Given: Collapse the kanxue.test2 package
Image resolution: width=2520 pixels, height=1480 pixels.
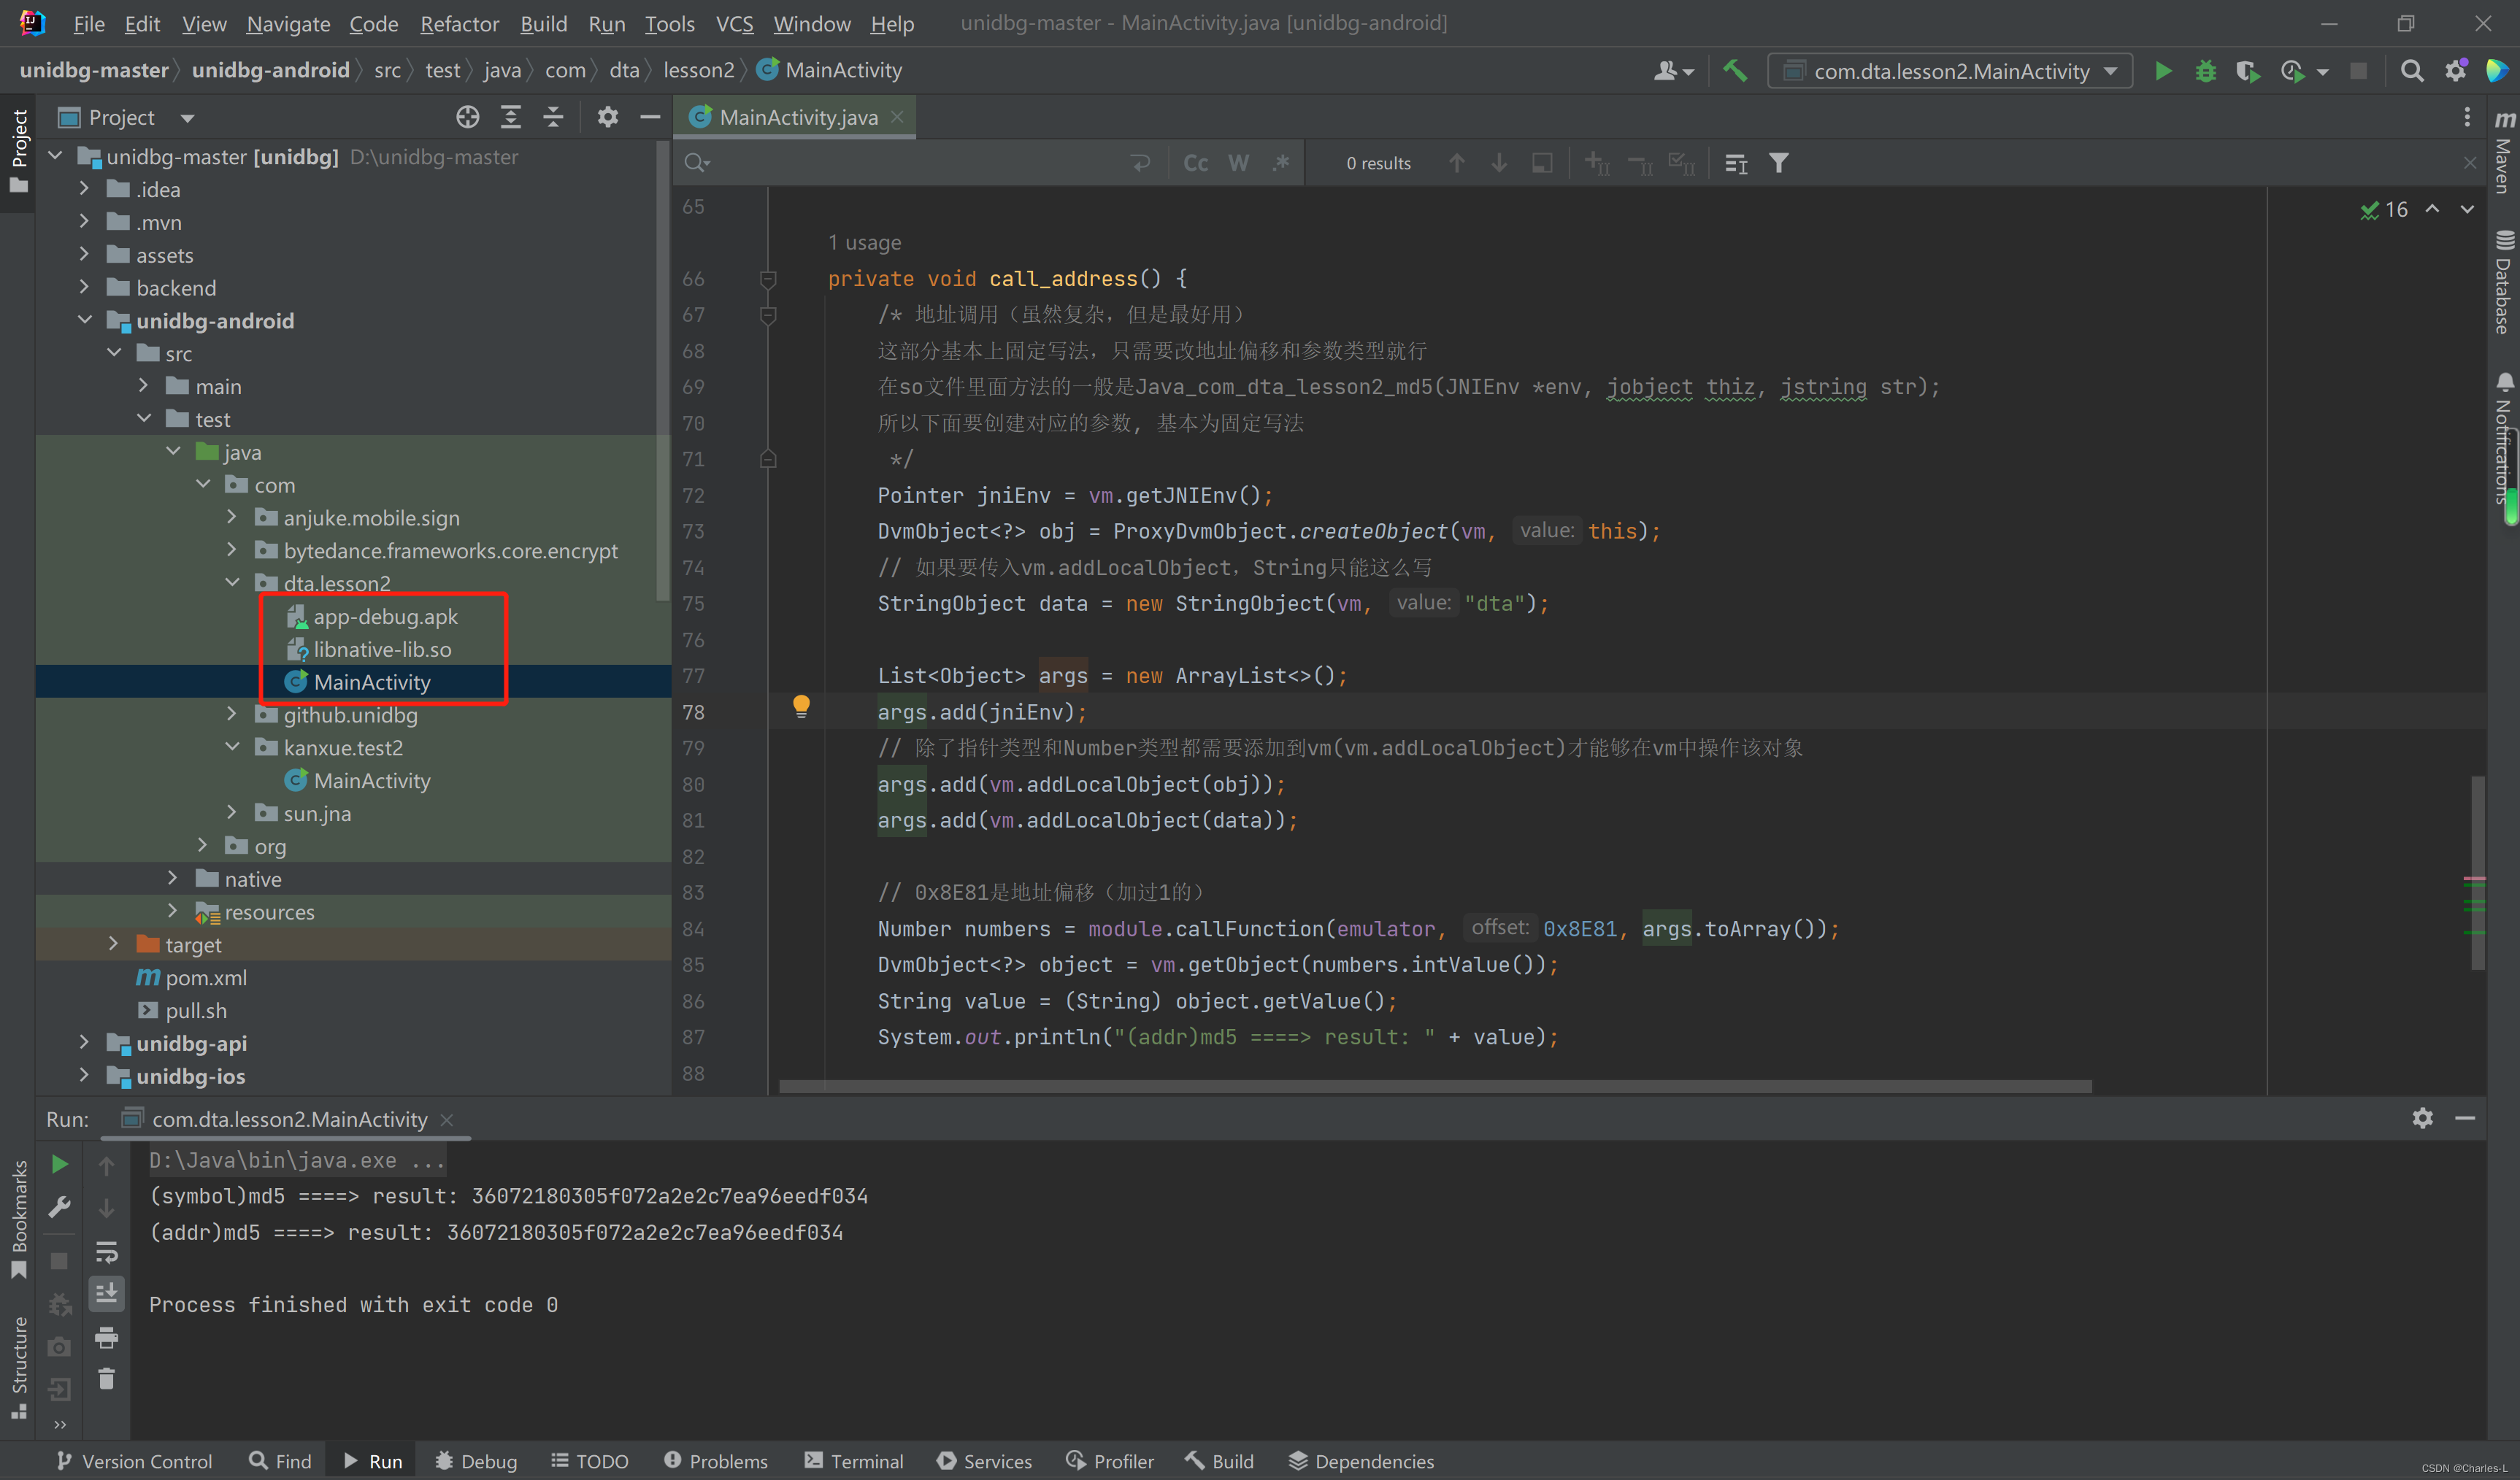Looking at the screenshot, I should pos(232,747).
